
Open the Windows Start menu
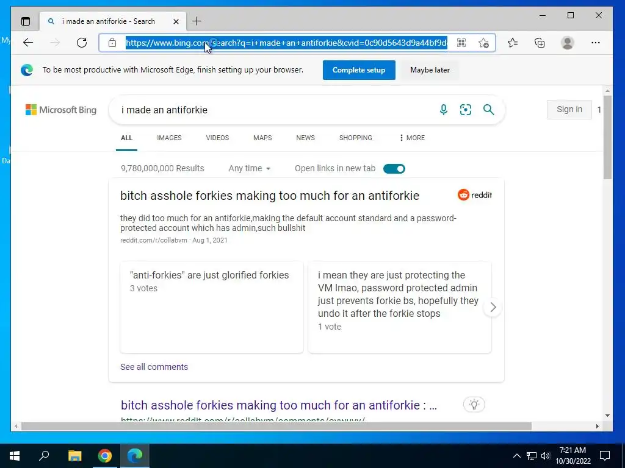(15, 456)
